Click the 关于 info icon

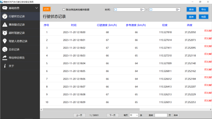5,66
